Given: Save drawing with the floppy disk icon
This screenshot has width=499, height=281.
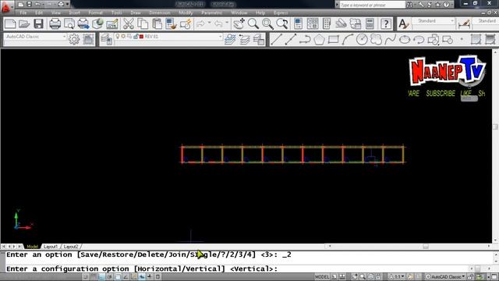Looking at the screenshot, I should pos(38,24).
